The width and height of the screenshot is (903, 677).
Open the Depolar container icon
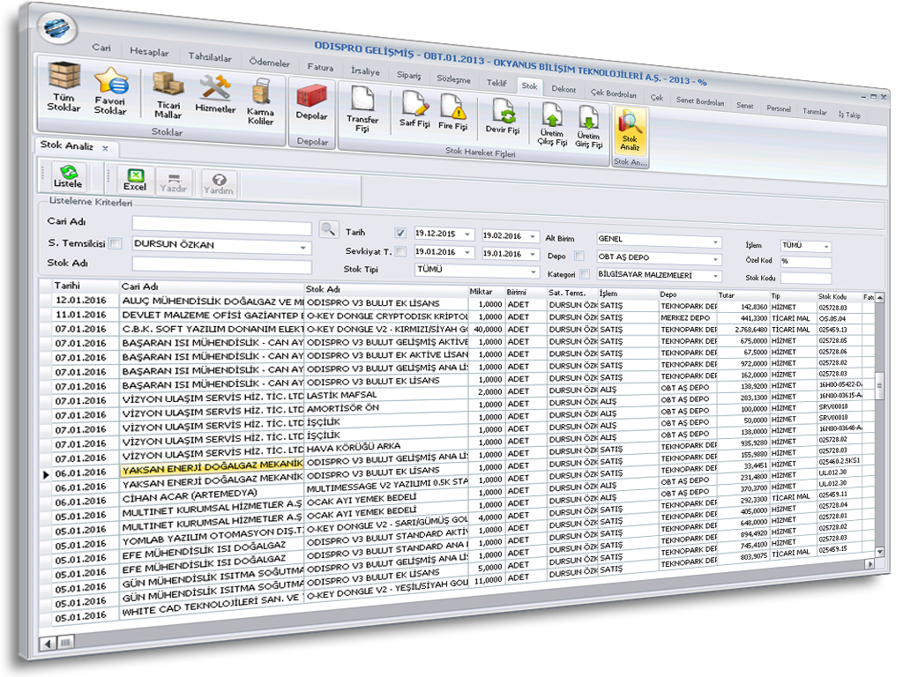tap(311, 102)
